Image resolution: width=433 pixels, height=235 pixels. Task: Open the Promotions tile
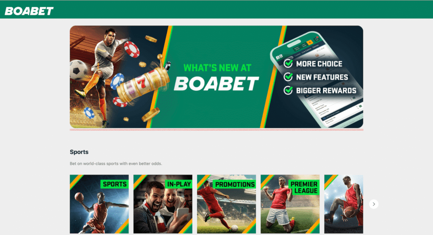(x=227, y=204)
